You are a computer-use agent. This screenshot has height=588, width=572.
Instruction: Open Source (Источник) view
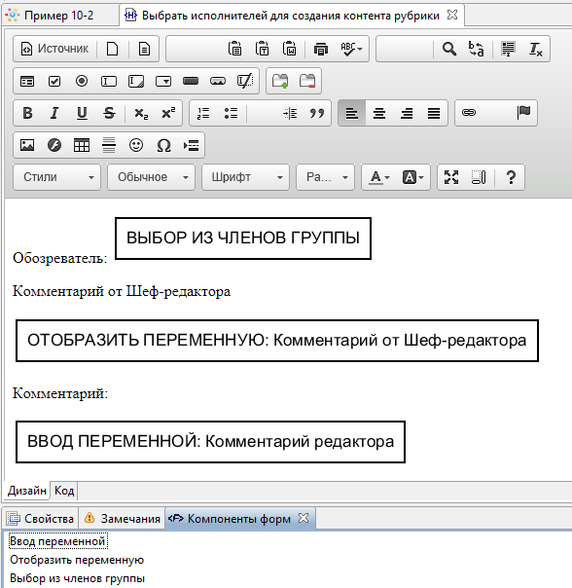click(x=54, y=49)
